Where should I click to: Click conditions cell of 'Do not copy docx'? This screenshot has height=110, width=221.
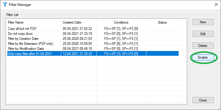[121, 34]
